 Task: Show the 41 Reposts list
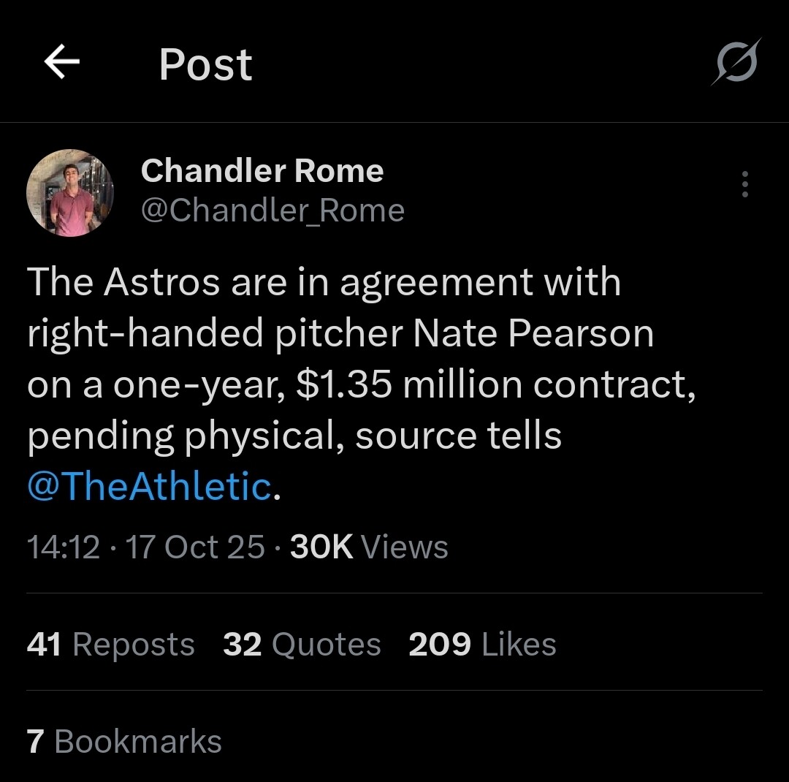110,645
